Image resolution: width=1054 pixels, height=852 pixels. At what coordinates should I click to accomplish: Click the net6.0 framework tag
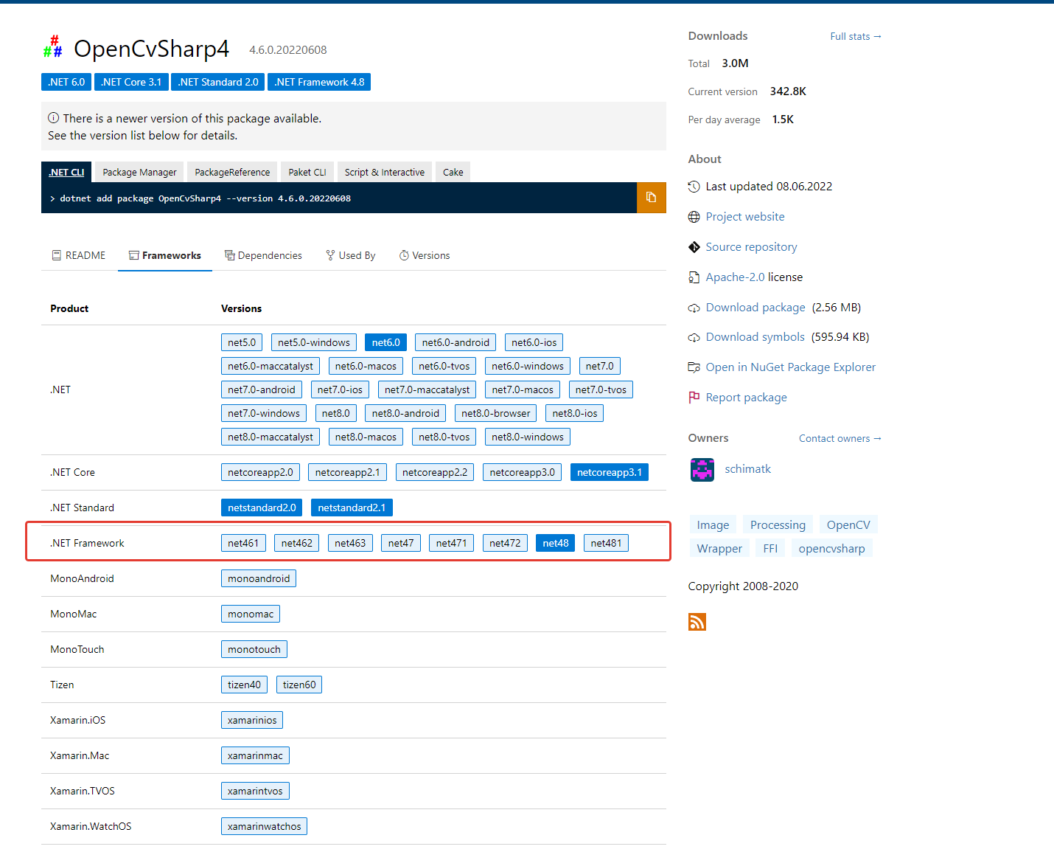385,342
